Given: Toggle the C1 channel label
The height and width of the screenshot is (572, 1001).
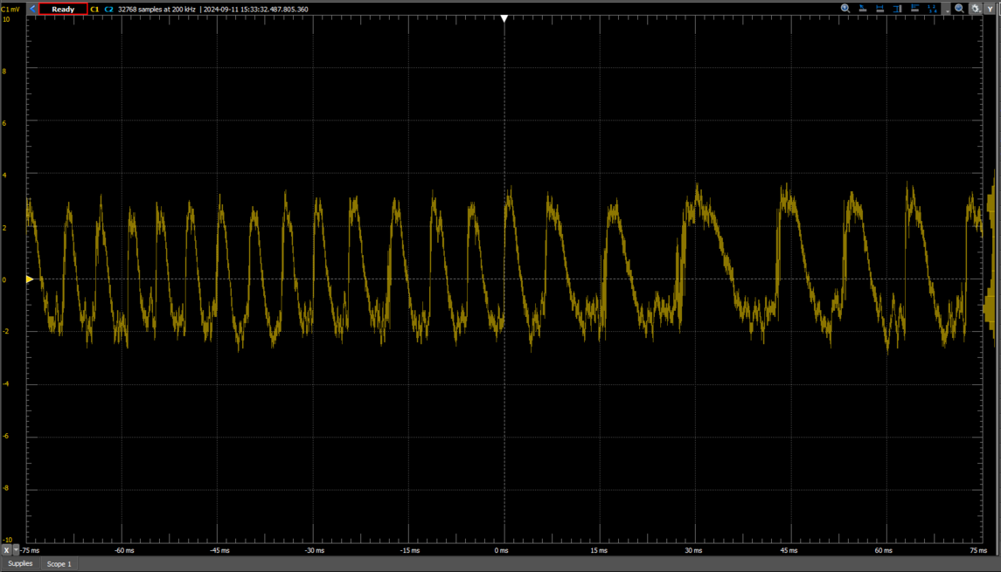Looking at the screenshot, I should pyautogui.click(x=94, y=9).
